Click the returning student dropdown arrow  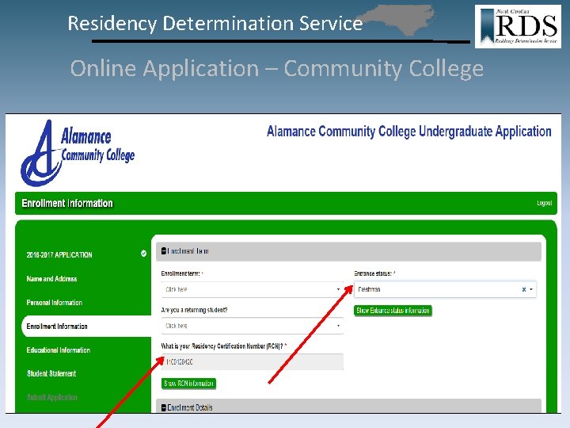tap(338, 326)
